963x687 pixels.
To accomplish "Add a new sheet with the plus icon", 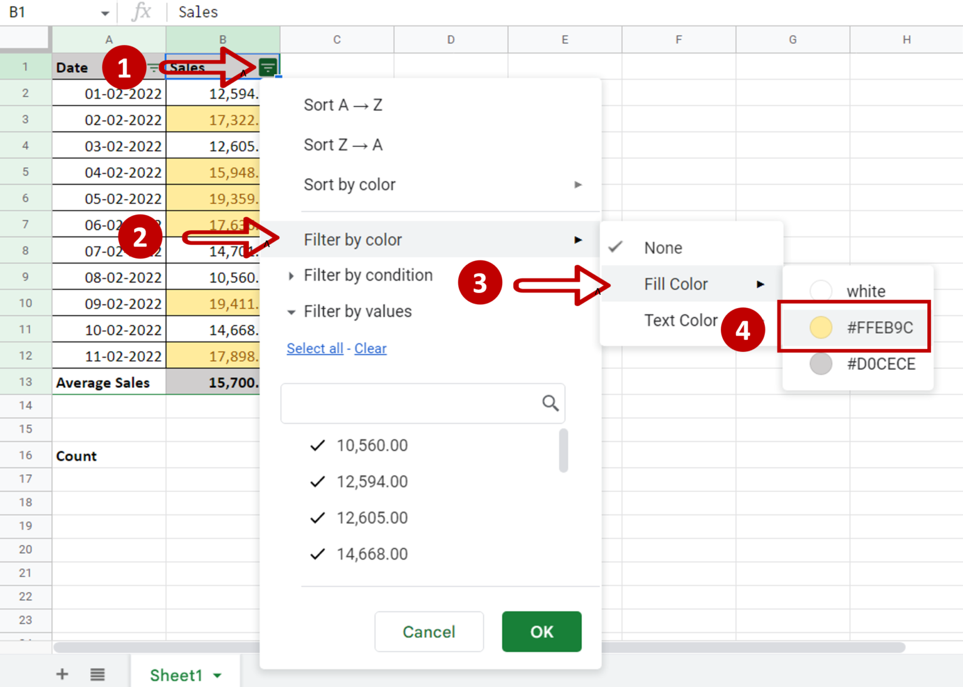I will click(x=62, y=674).
